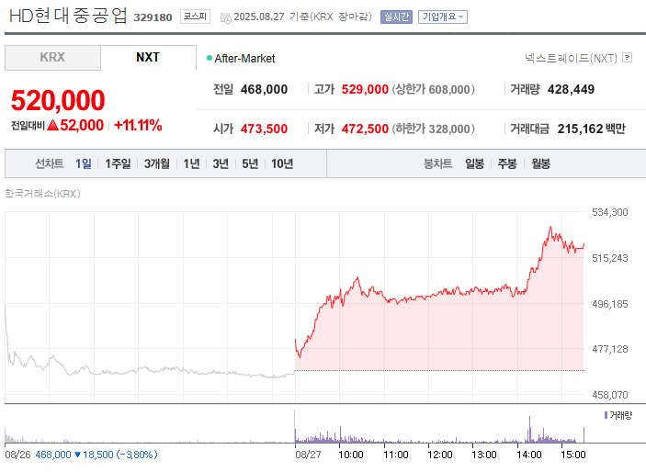Open the 기업개요 dropdown
646x472 pixels.
point(443,17)
